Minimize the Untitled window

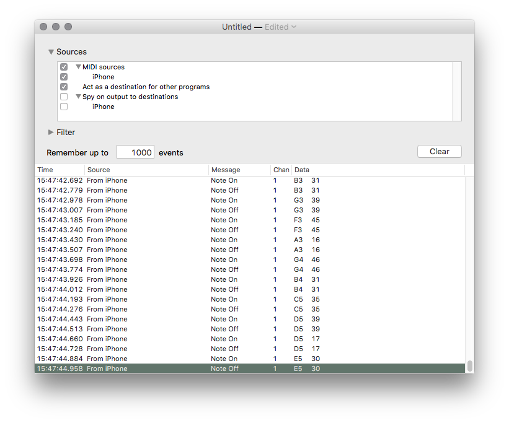pyautogui.click(x=56, y=27)
